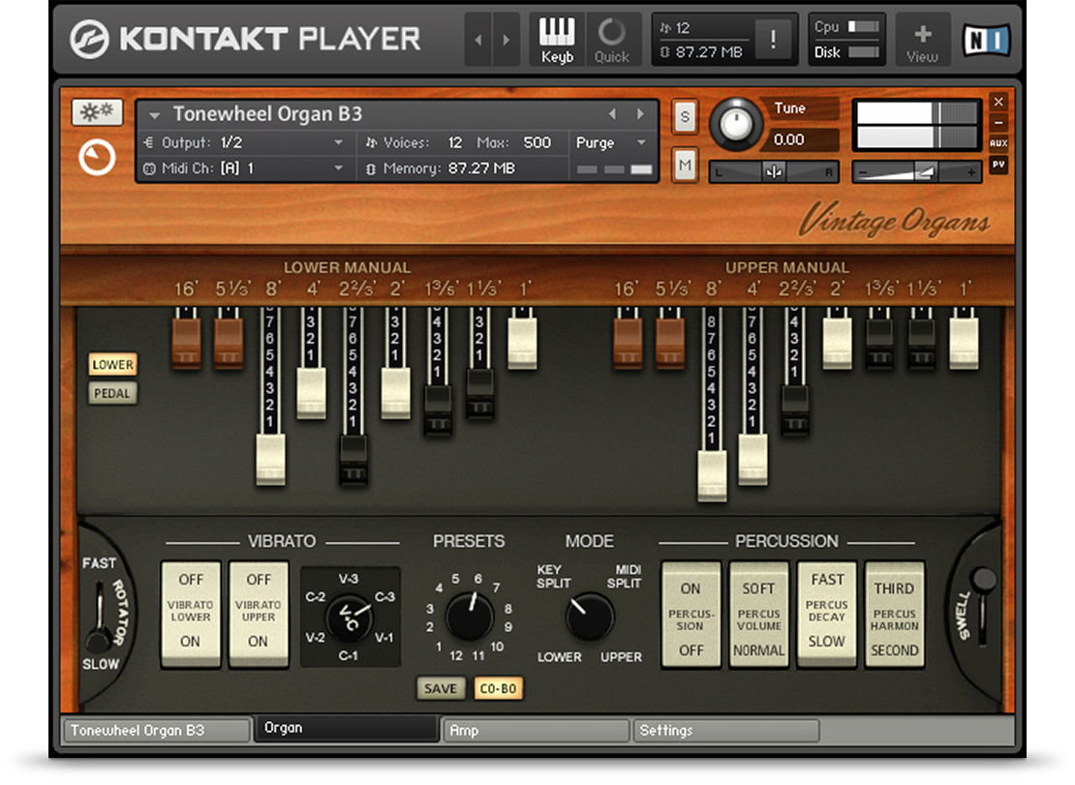Click the Kontakt Player logo
This screenshot has width=1075, height=785.
245,39
